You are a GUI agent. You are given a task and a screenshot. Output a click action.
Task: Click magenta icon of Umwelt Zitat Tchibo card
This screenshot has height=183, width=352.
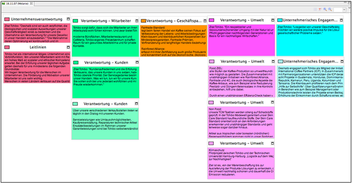tap(212, 20)
